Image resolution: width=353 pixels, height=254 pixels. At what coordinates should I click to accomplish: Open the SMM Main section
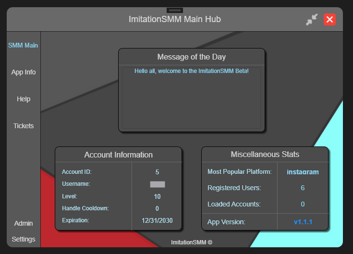click(x=23, y=45)
